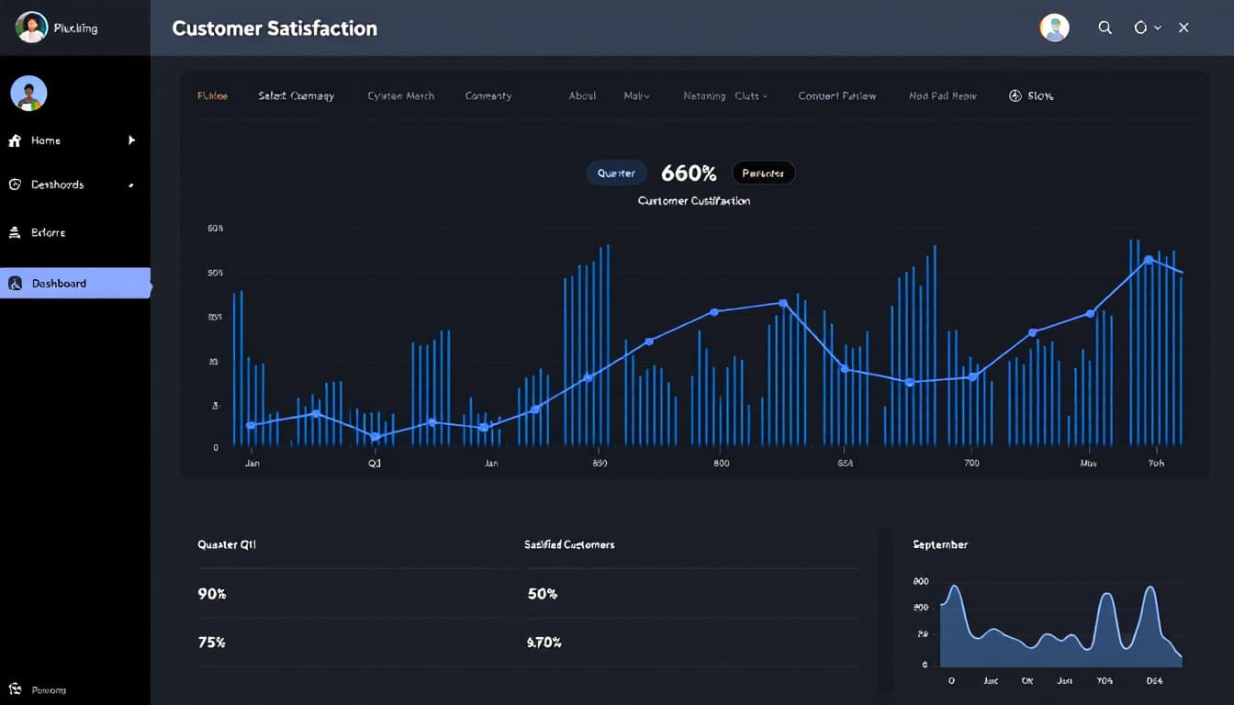Click the lowest data point near Q1 label
Screen dimensions: 1234x705
pos(376,437)
